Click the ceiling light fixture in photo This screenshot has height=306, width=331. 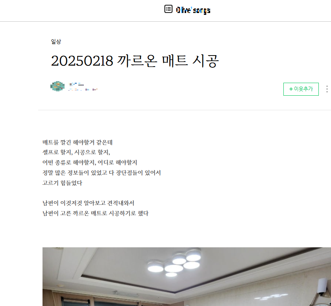175,263
